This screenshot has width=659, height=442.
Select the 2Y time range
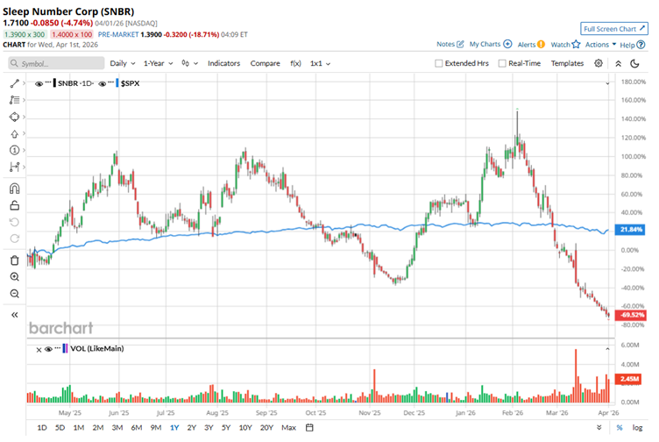[192, 428]
